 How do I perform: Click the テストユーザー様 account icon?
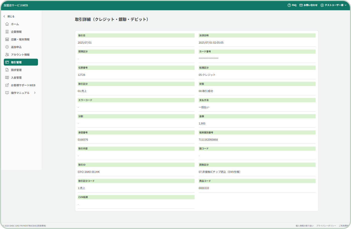pos(322,5)
